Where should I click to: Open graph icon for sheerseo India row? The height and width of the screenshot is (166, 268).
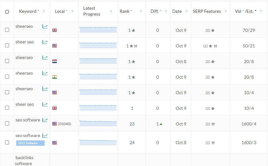(45, 73)
